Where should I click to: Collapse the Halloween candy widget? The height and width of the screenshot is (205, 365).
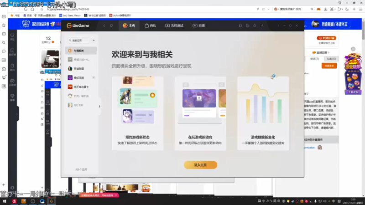[353, 49]
